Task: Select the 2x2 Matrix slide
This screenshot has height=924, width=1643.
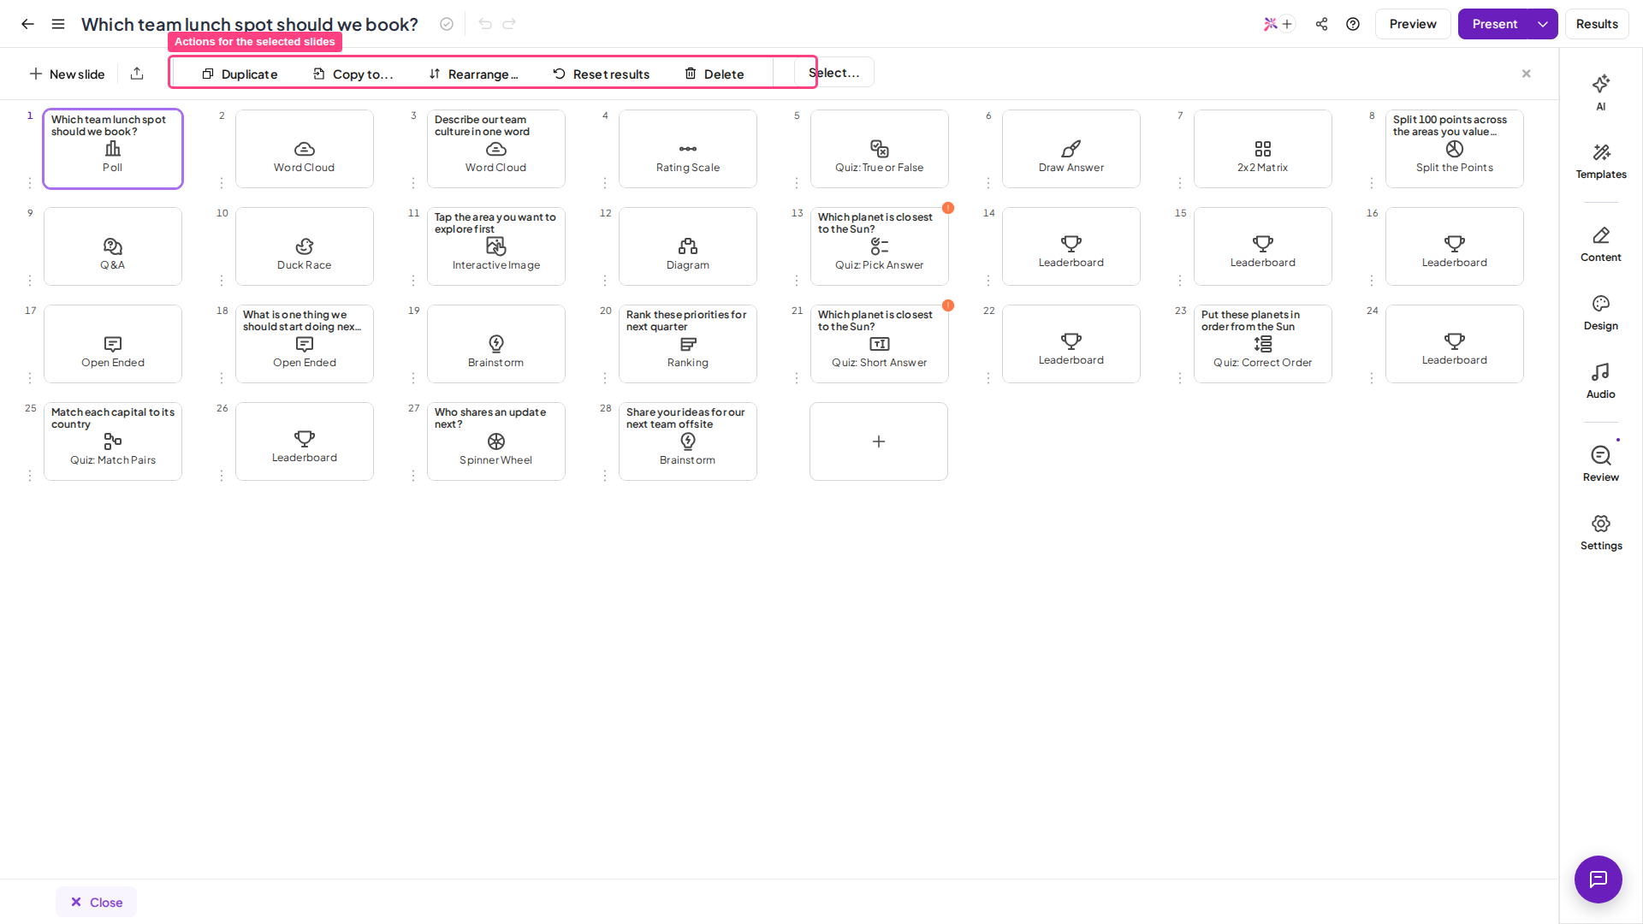Action: 1263,149
